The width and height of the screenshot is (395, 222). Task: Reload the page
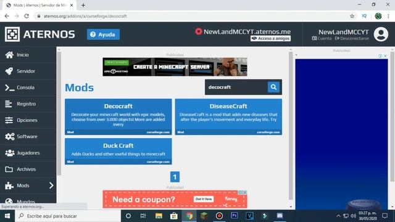(x=27, y=16)
